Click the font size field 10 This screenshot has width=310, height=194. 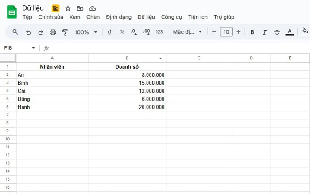(226, 32)
